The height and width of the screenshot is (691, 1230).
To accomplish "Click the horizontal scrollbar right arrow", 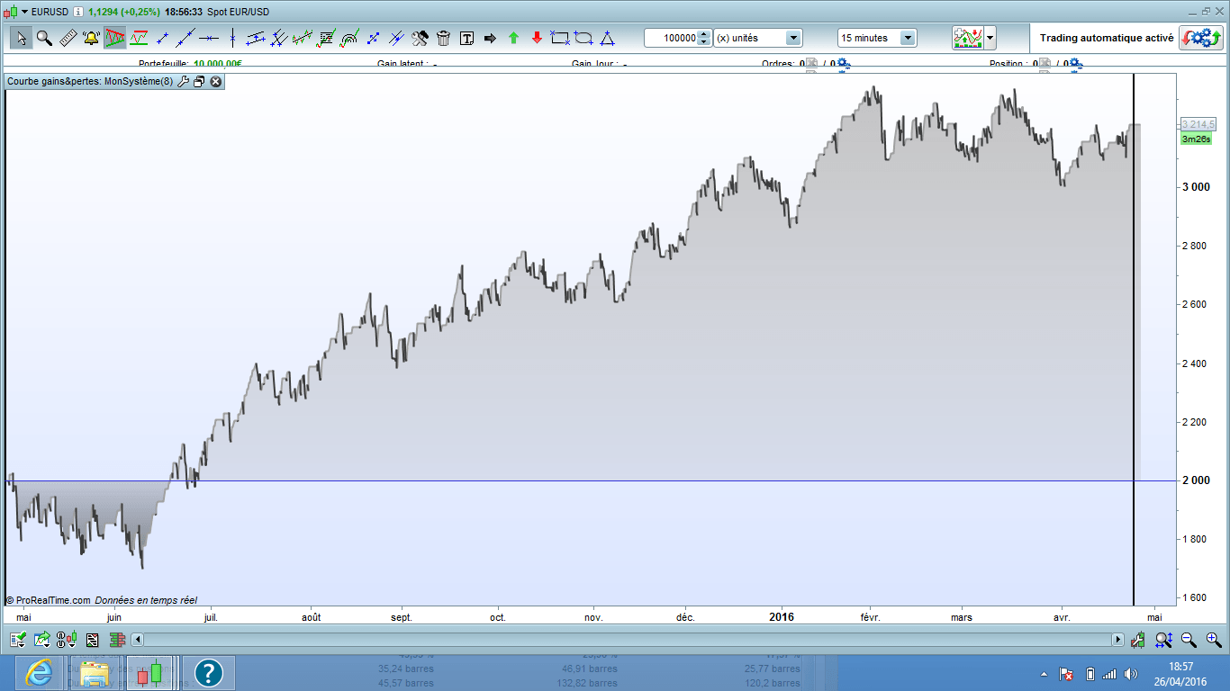I will (x=1117, y=640).
